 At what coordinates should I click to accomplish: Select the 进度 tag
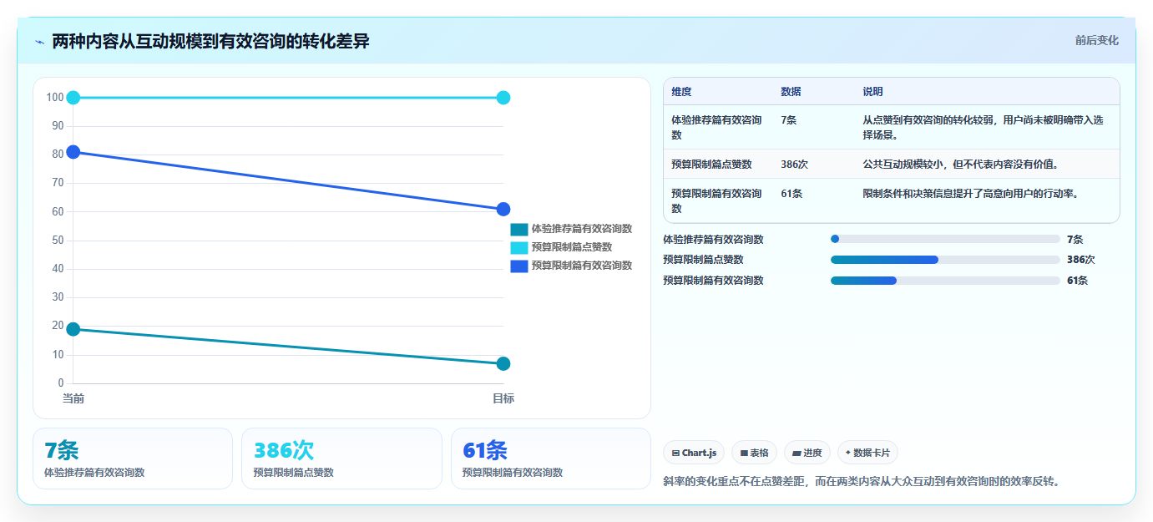pos(807,453)
